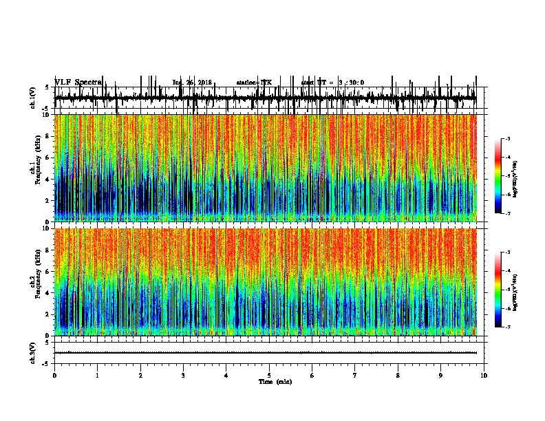Click the ch.1 colorbar log(PSD) label
Viewport: 545px width, 421px height.
(x=515, y=180)
